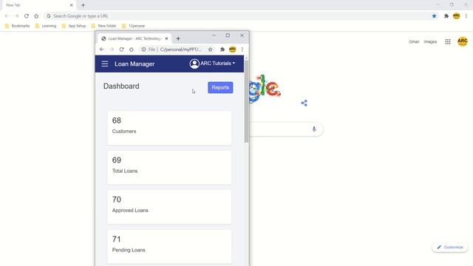Click the 70 Approved Loans card

[169, 207]
